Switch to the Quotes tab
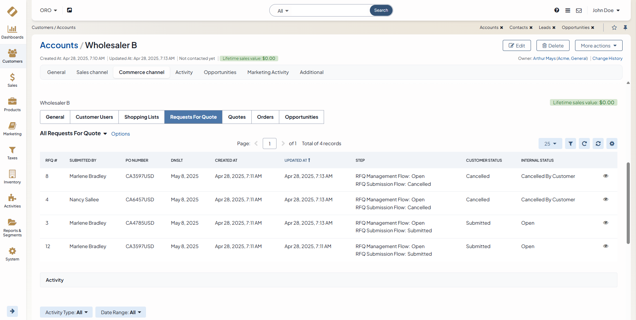 [x=237, y=117]
